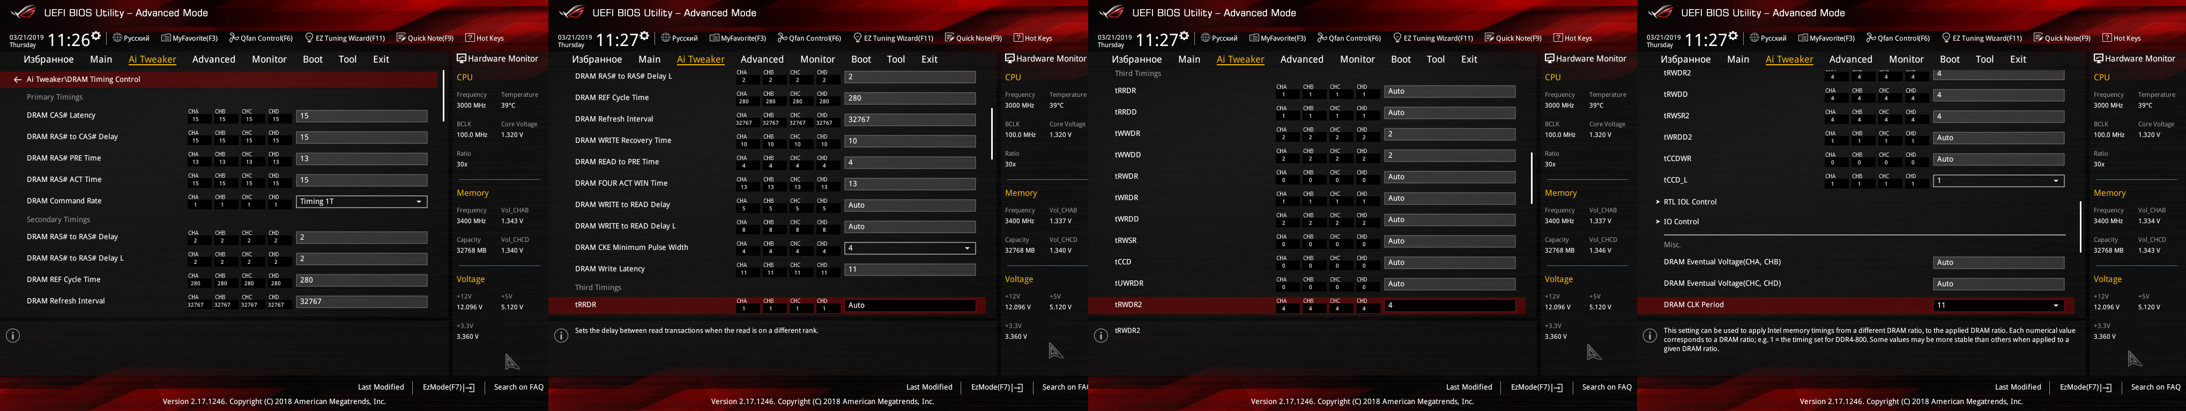Click the scrollbar in the Primary Timings screen
This screenshot has height=411, width=2186.
coord(443,97)
